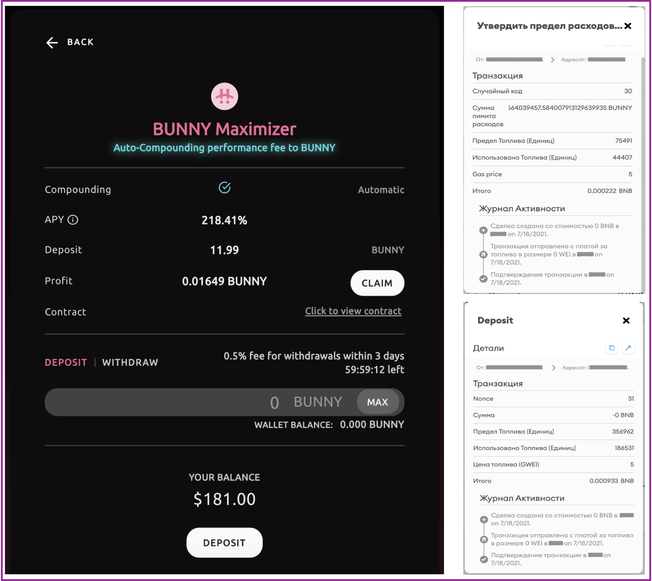Click the confirmed transaction checkmark icon in activity log

pos(483,278)
